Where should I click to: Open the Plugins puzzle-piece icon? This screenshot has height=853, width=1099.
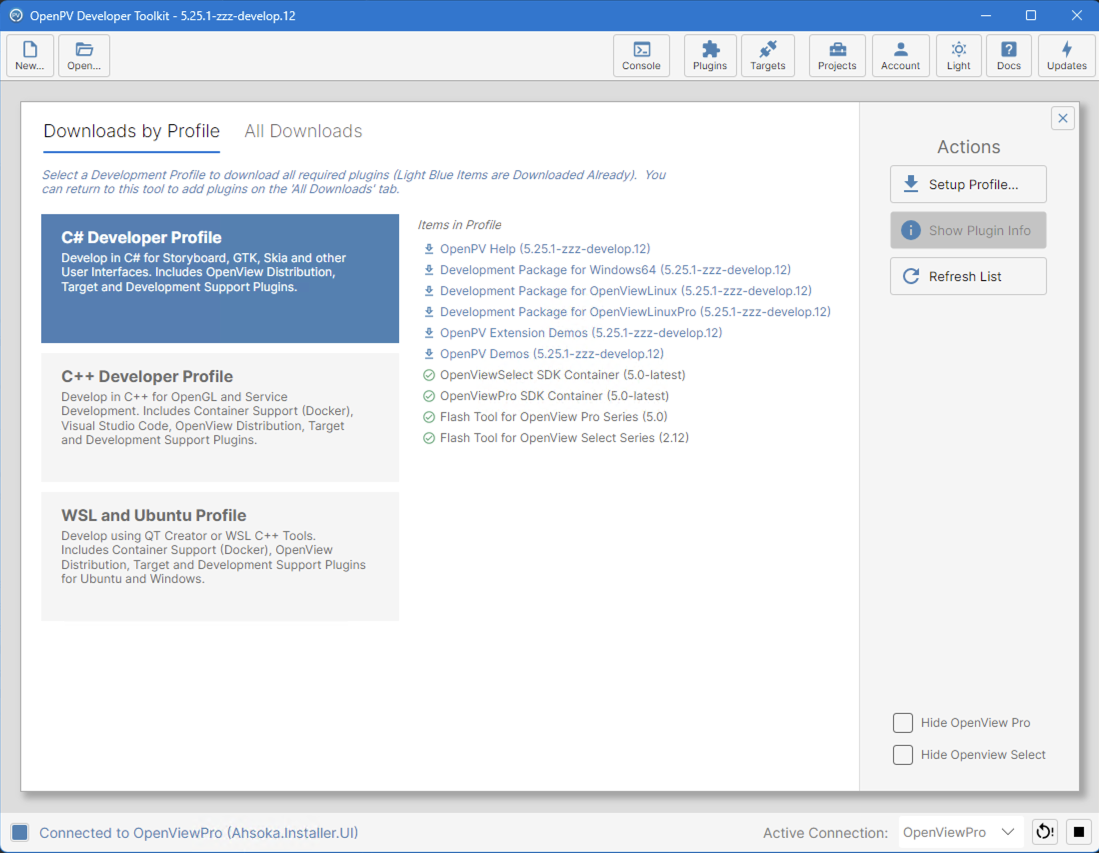click(x=710, y=55)
